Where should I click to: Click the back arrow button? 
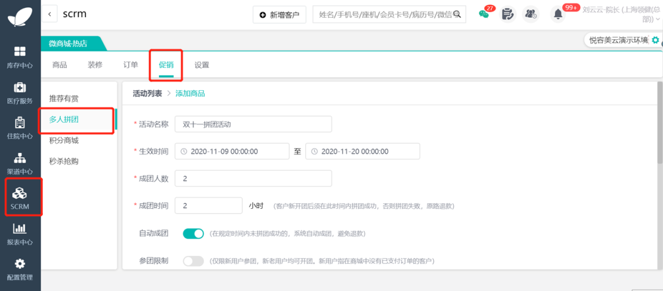[50, 14]
